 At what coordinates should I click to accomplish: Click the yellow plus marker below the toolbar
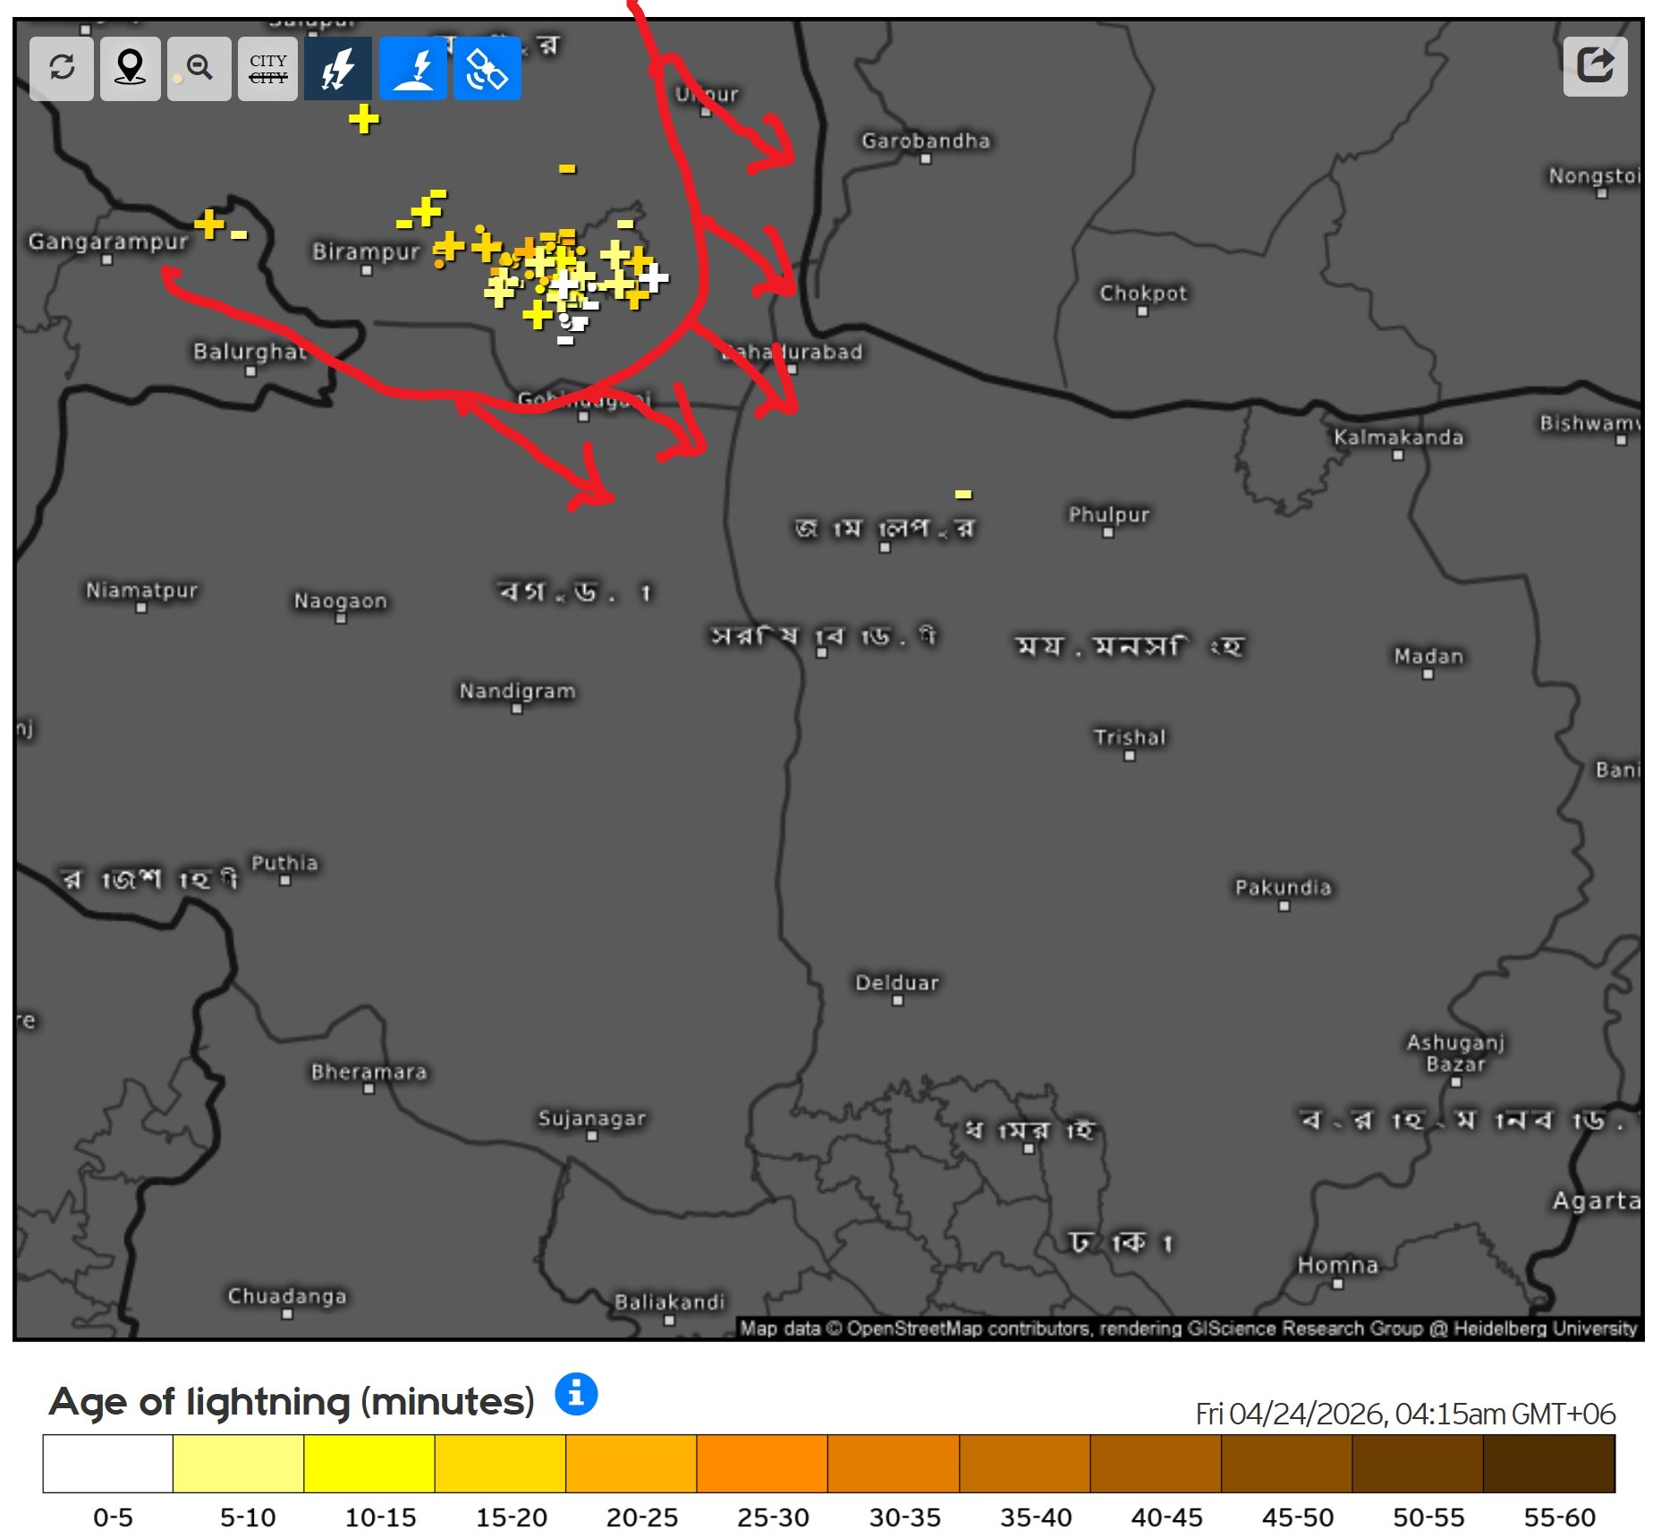(x=364, y=119)
